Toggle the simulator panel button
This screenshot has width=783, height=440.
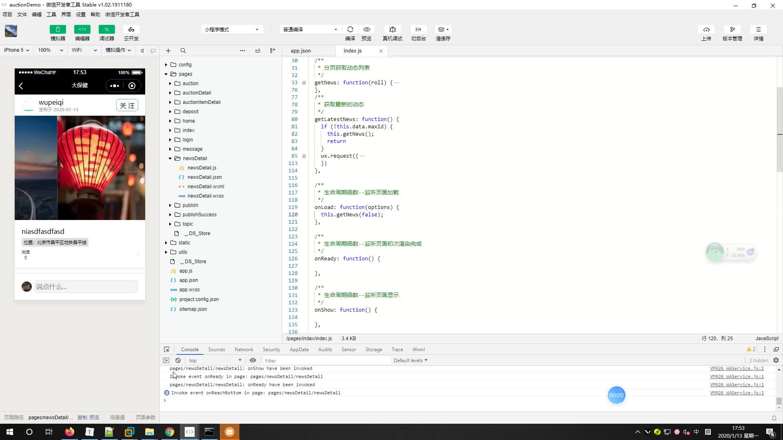coord(58,29)
